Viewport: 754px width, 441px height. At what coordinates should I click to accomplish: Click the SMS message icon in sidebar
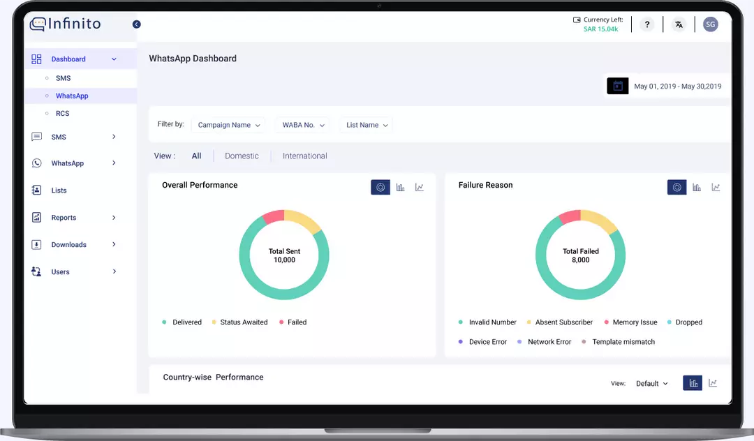[x=36, y=137]
